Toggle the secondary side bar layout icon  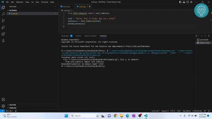tap(188, 2)
